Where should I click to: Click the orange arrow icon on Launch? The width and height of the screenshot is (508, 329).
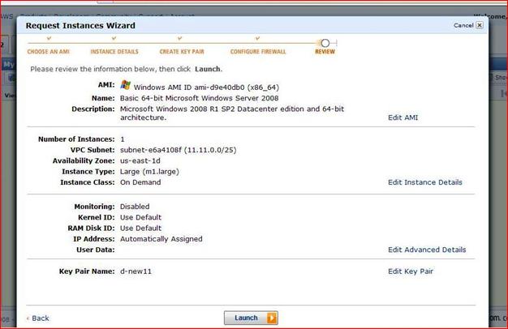click(272, 318)
